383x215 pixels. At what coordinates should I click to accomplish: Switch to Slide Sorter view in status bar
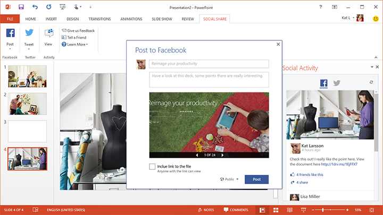click(x=276, y=210)
